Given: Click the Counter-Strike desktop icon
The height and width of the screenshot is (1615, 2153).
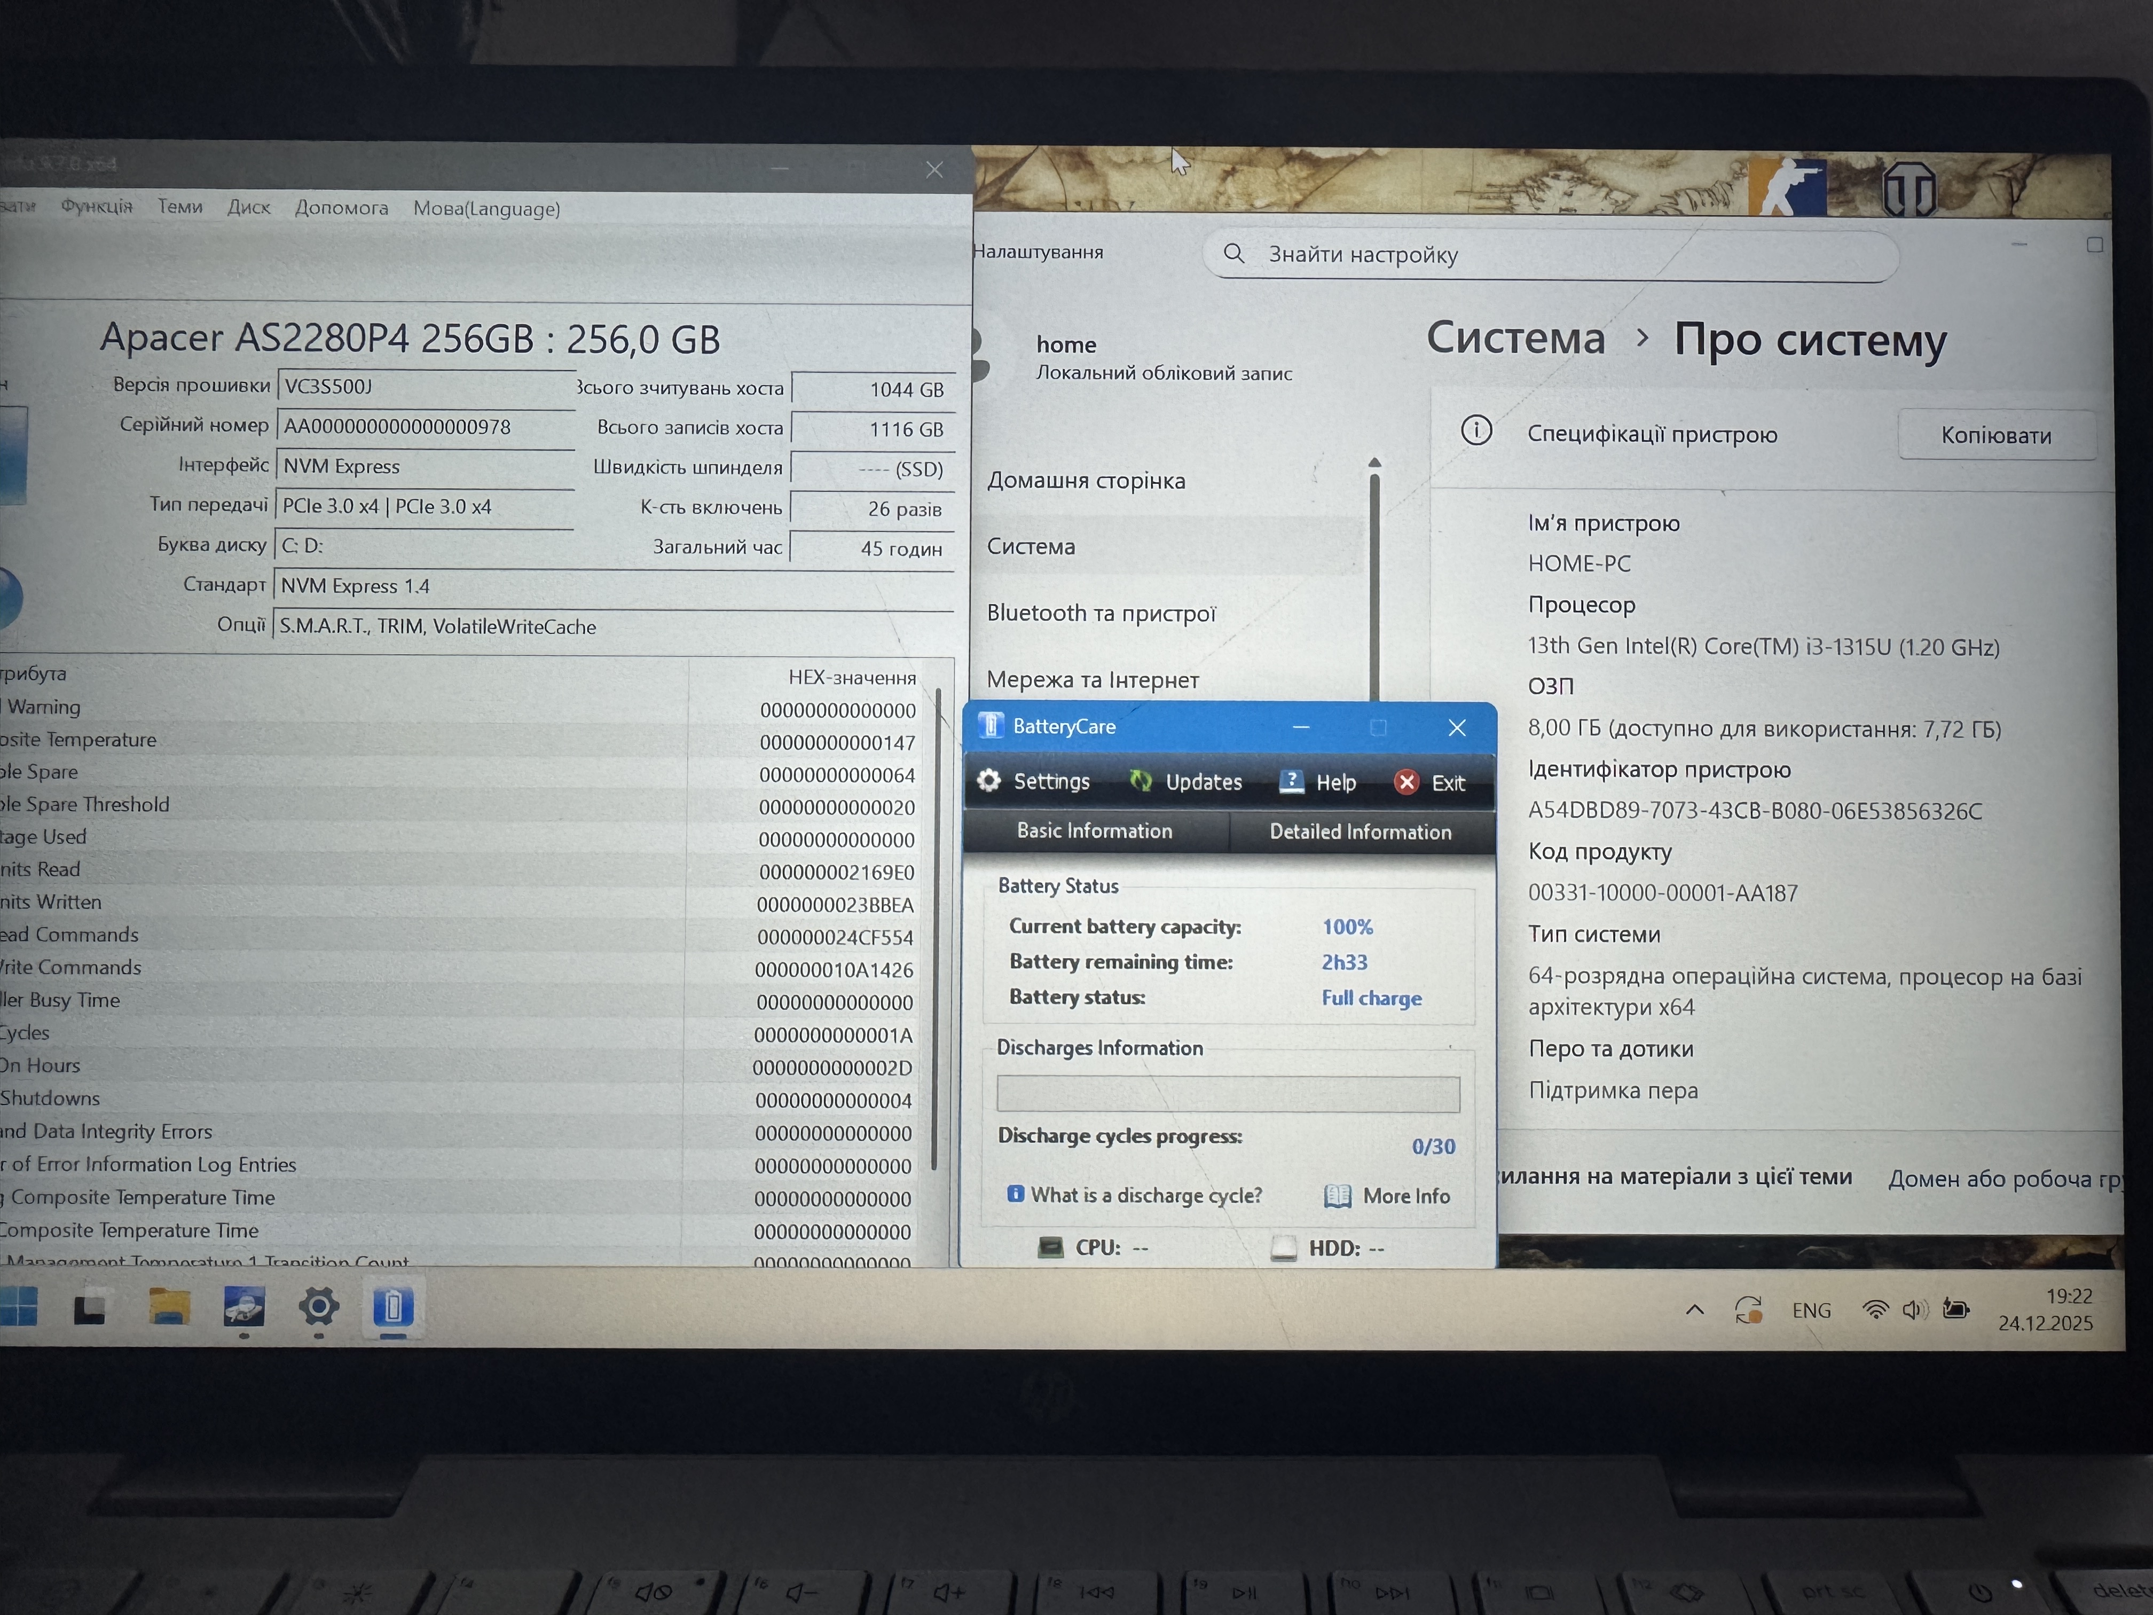Looking at the screenshot, I should pos(1787,188).
